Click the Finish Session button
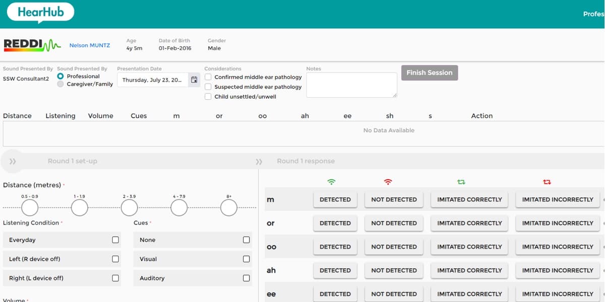This screenshot has width=605, height=302. click(429, 72)
